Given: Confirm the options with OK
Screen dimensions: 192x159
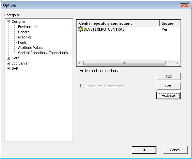Looking at the screenshot, I should pos(144,150).
